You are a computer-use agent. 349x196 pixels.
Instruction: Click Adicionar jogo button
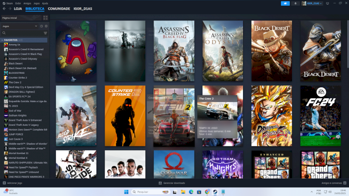coord(13,183)
